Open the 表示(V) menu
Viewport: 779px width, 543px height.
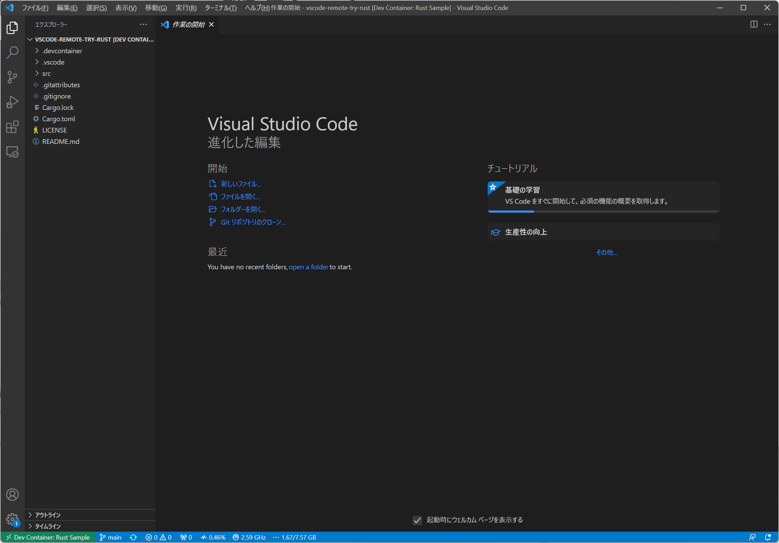126,8
